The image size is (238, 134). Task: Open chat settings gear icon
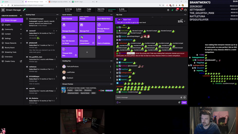179,103
